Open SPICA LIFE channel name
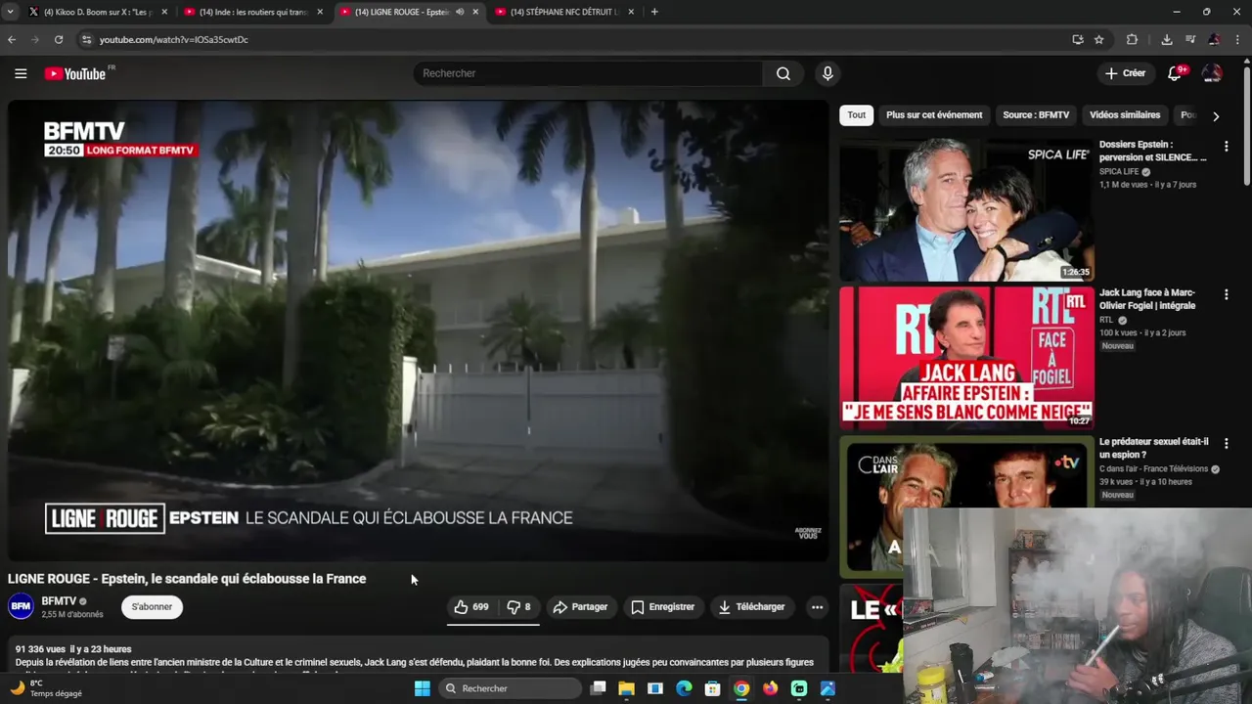This screenshot has height=704, width=1252. (1119, 172)
